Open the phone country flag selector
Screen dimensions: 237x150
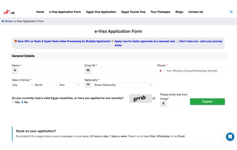click(162, 71)
